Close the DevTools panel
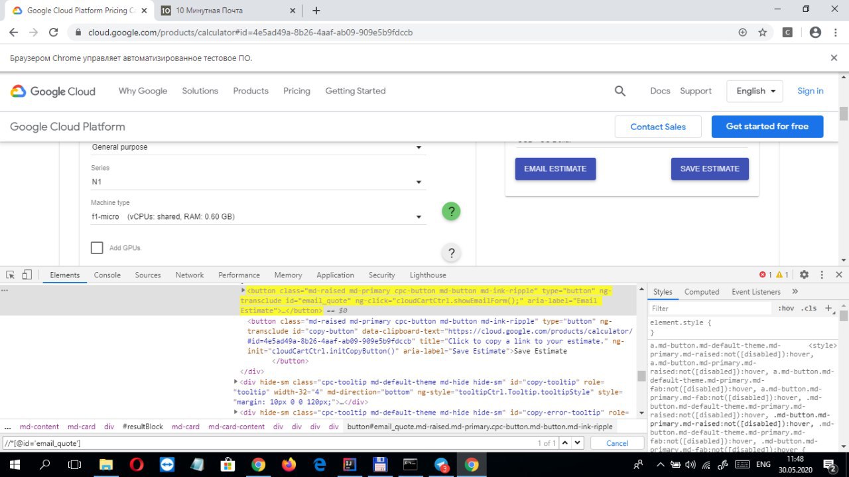 click(839, 275)
